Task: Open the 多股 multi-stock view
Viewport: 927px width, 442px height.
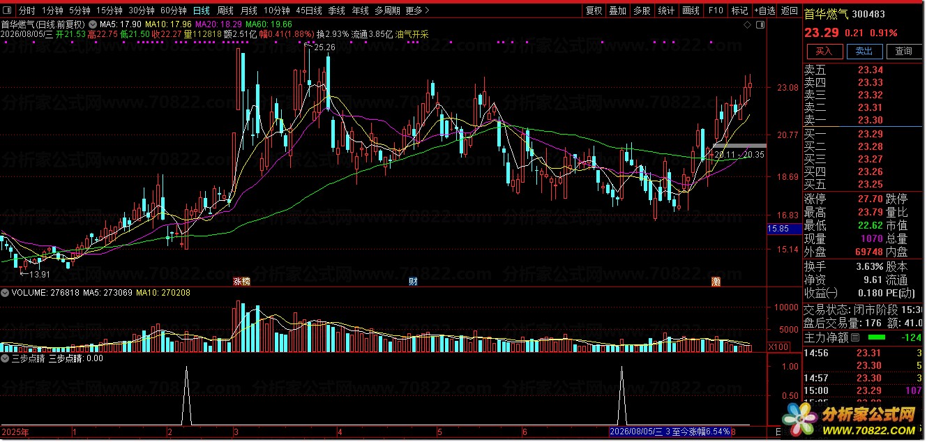Action: (642, 10)
